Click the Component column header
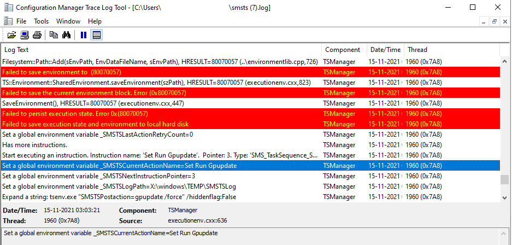The width and height of the screenshot is (512, 245). [x=343, y=50]
